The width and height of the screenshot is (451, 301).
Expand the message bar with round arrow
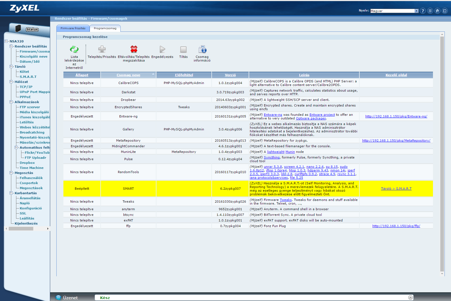[x=411, y=298]
